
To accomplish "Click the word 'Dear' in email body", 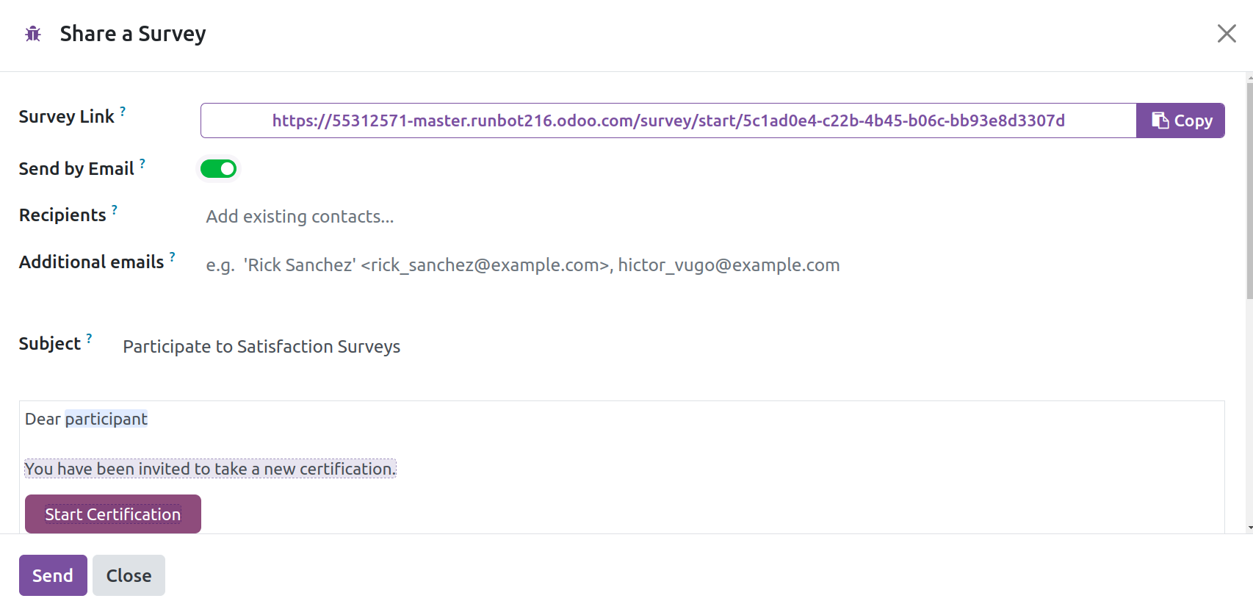I will 43,419.
